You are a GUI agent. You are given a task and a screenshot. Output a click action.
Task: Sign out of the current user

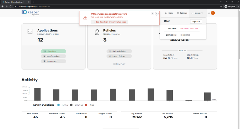pos(196,22)
